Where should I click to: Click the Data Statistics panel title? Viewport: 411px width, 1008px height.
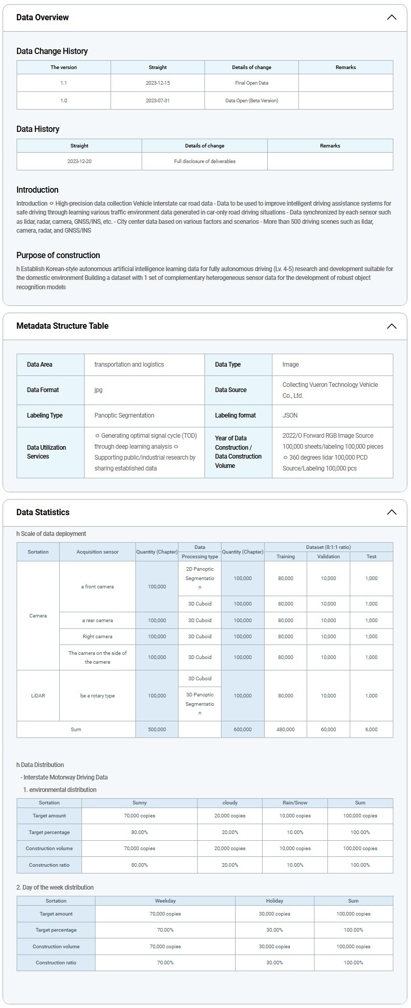(x=43, y=512)
